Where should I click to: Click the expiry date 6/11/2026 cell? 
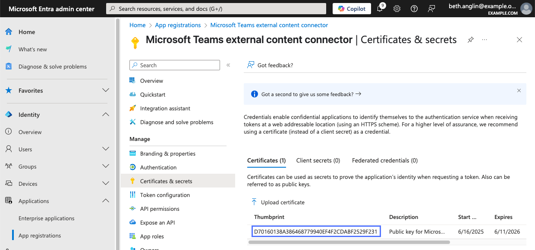(507, 231)
